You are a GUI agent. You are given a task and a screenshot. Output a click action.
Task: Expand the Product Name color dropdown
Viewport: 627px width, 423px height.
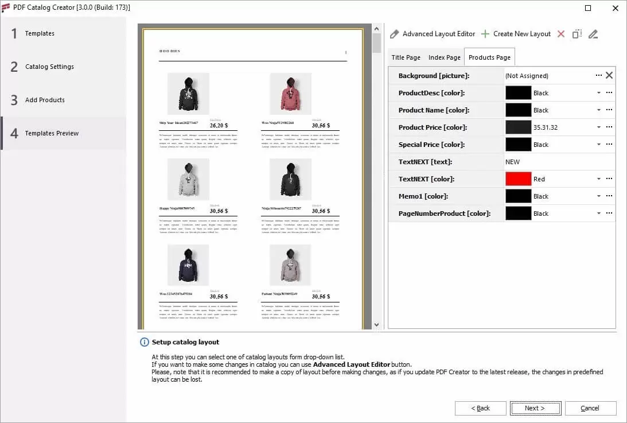pos(598,110)
